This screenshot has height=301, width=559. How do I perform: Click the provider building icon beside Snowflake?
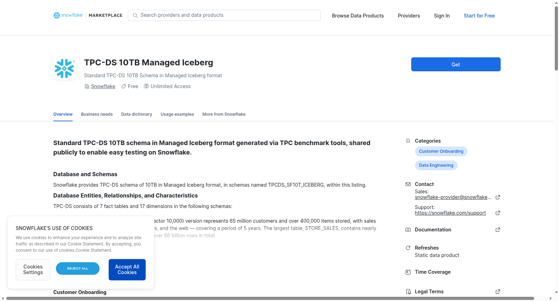[87, 86]
